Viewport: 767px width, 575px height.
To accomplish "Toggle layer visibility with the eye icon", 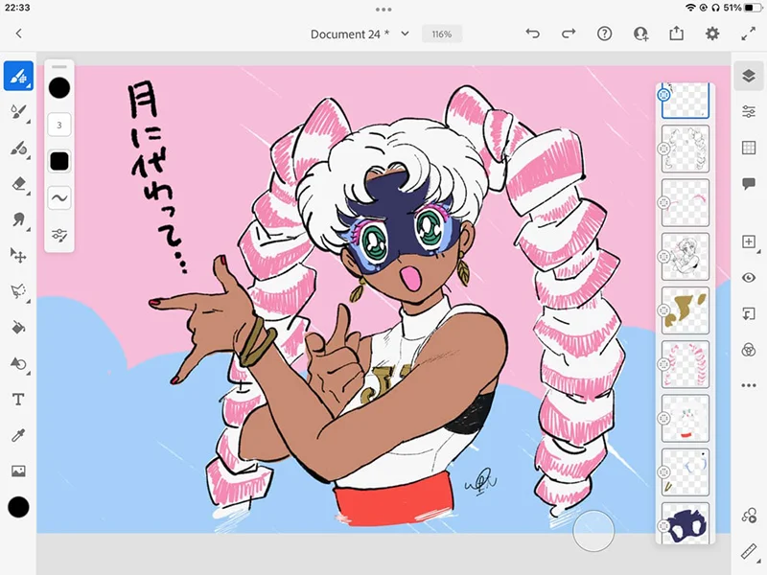I will (749, 278).
